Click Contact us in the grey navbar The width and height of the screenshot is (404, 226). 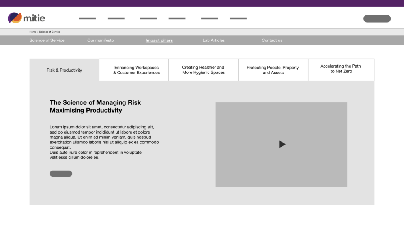pos(272,40)
